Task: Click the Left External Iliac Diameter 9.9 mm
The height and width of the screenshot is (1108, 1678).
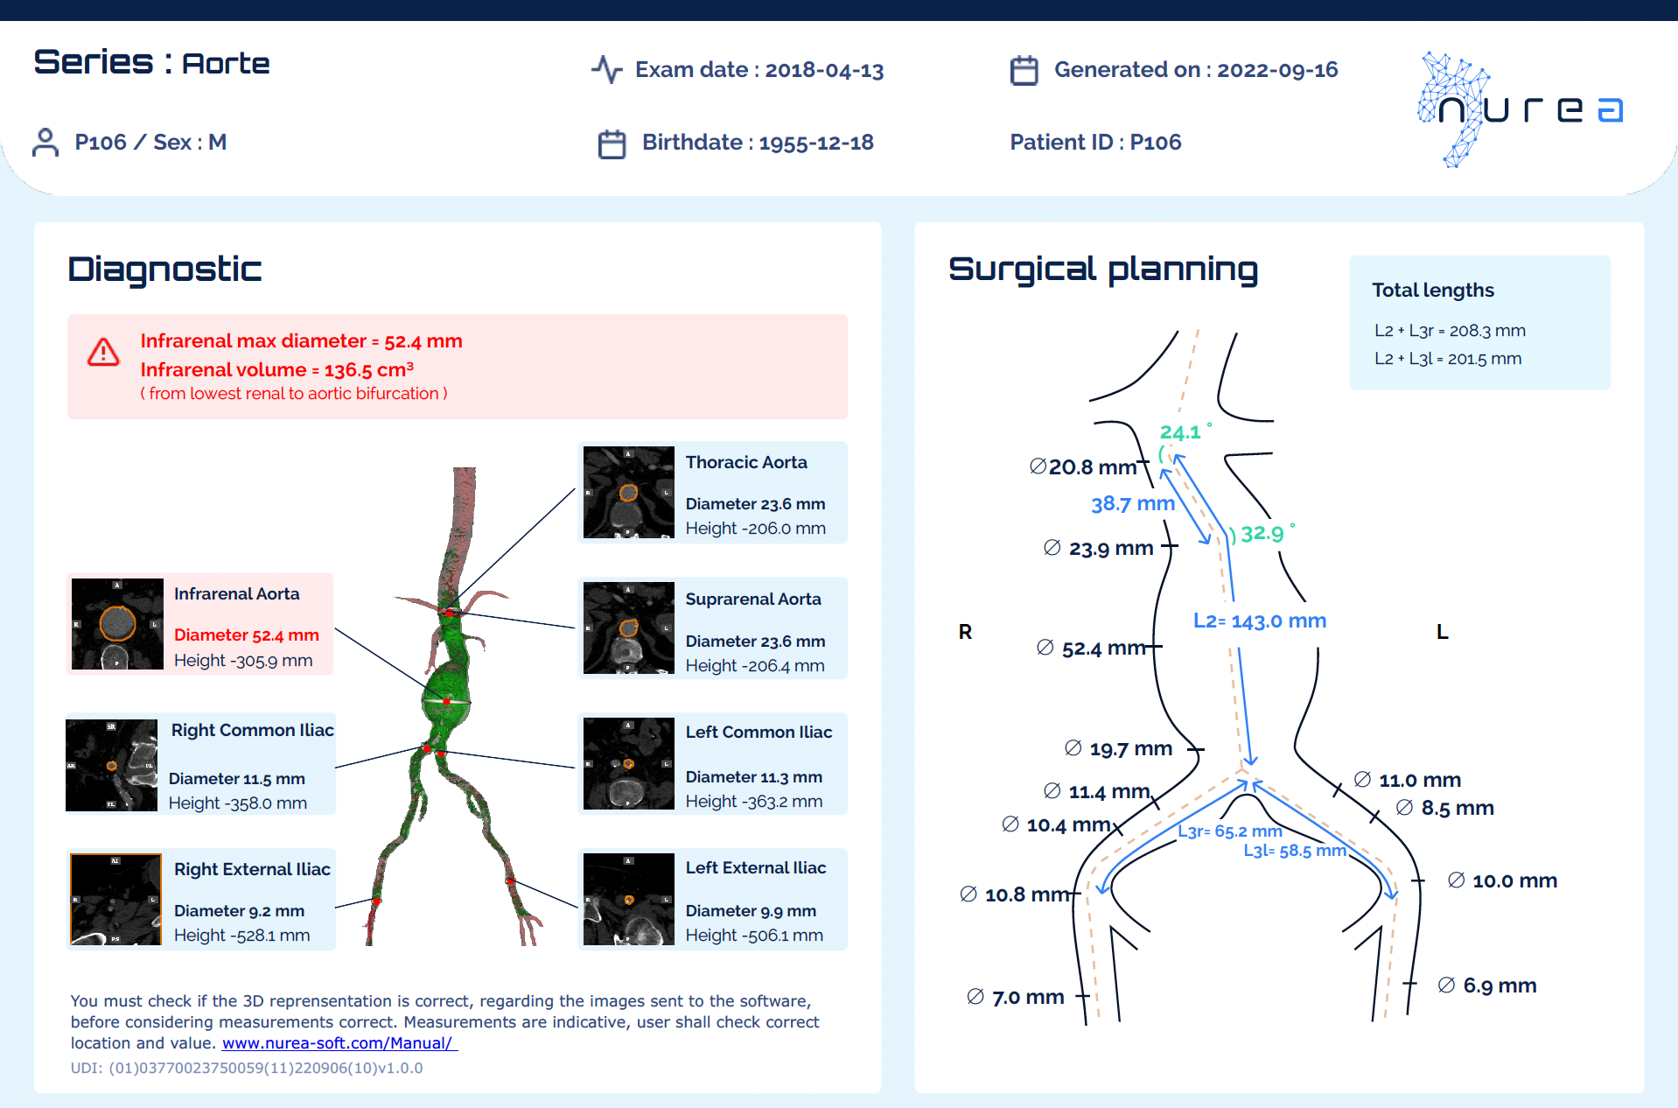Action: [x=751, y=911]
